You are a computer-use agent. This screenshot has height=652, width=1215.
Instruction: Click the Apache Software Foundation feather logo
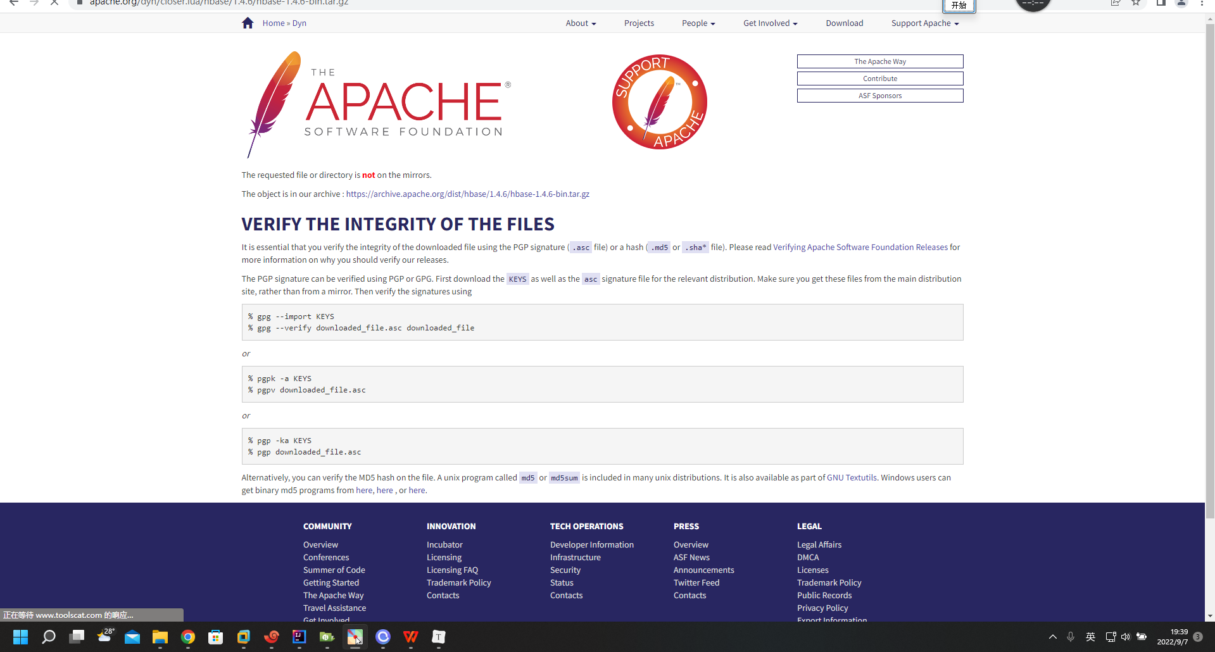(379, 105)
